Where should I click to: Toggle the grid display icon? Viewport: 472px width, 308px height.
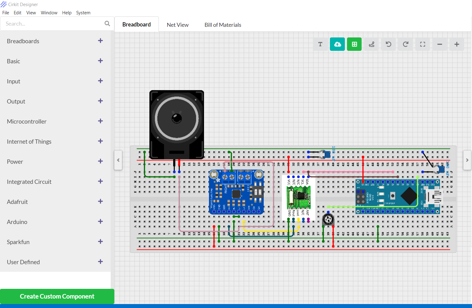coord(354,44)
